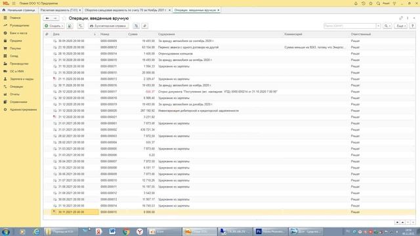Add this page to favorites star

click(x=64, y=18)
